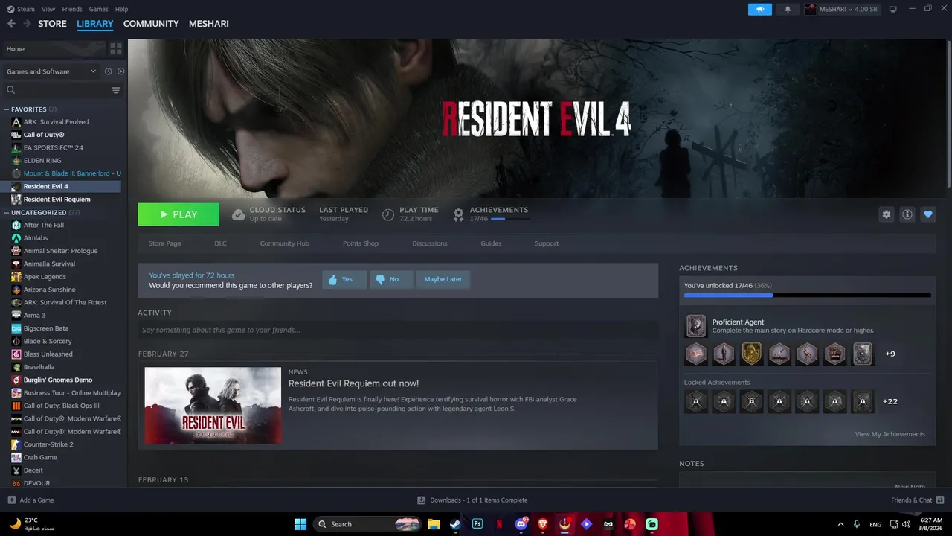This screenshot has height=536, width=952.
Task: Open File Explorer from the taskbar
Action: 434,524
